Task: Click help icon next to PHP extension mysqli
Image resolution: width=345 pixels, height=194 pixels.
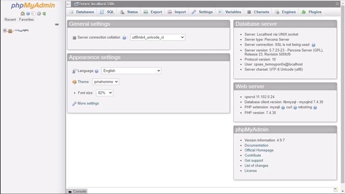Action: click(x=283, y=108)
